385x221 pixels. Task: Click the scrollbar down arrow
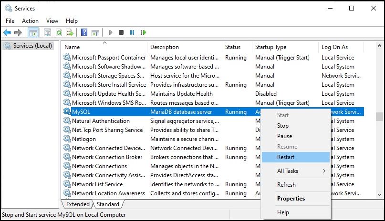(379, 195)
